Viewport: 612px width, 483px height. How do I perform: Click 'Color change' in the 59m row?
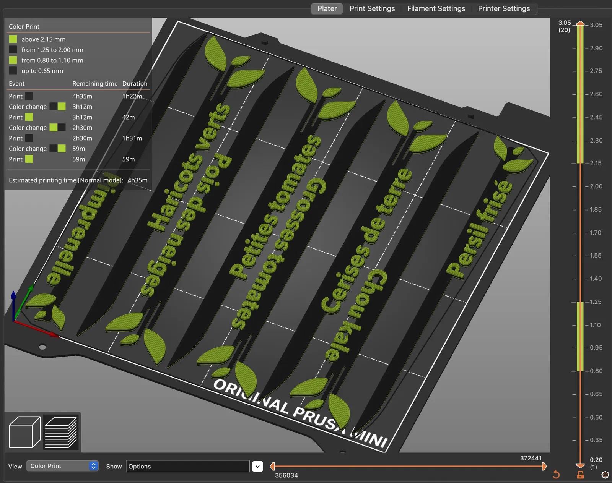coord(28,149)
